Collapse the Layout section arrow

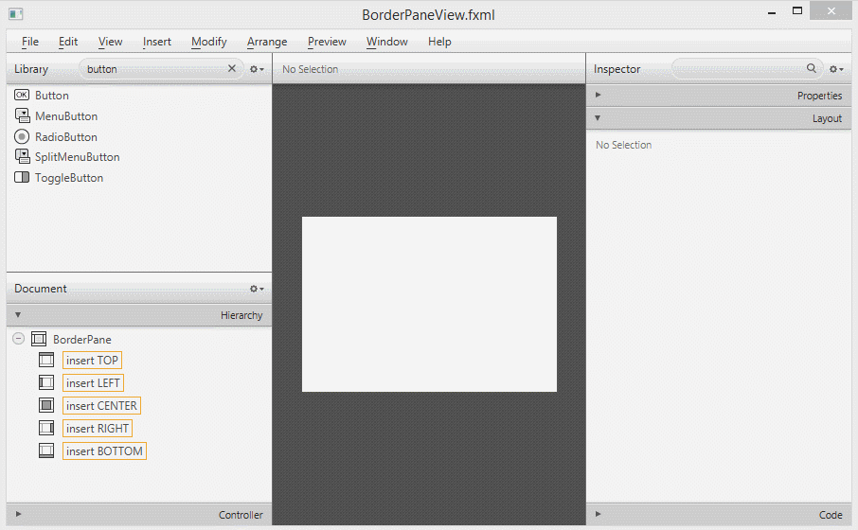pos(598,117)
